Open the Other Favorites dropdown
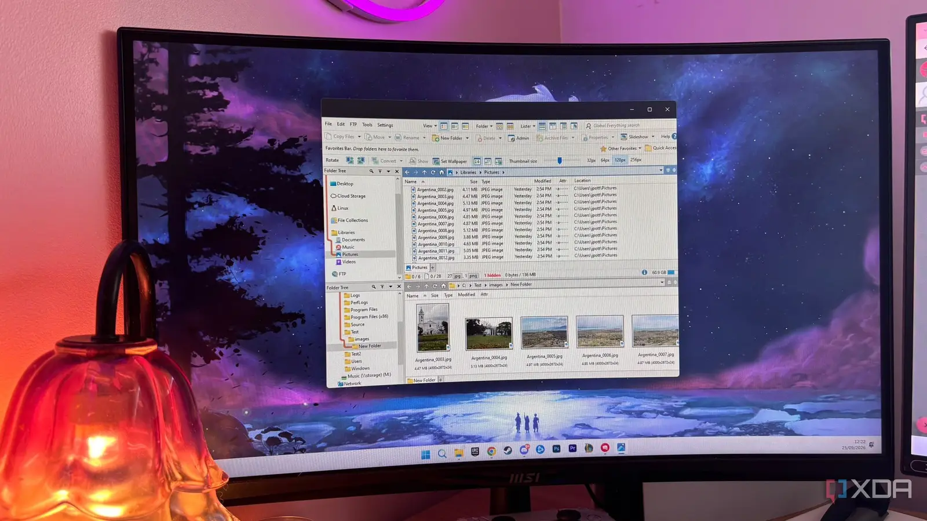The image size is (927, 521). tap(621, 149)
